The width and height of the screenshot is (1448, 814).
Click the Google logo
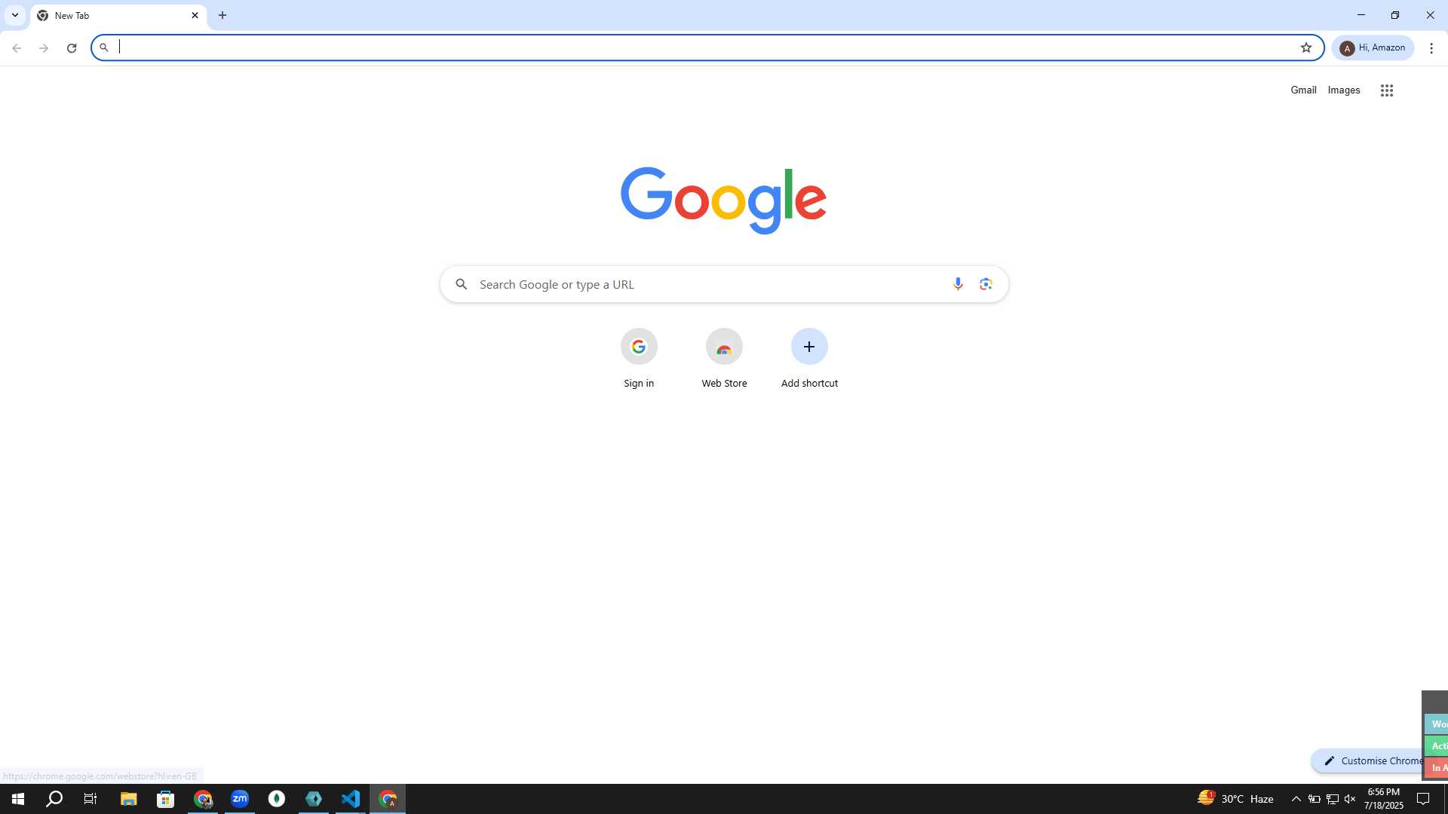tap(724, 200)
